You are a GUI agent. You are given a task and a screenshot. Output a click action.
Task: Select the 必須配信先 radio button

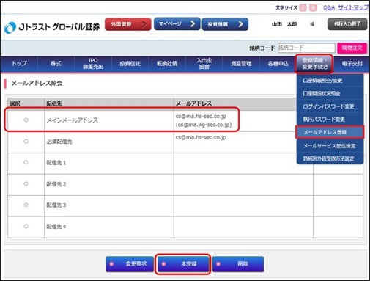26,142
